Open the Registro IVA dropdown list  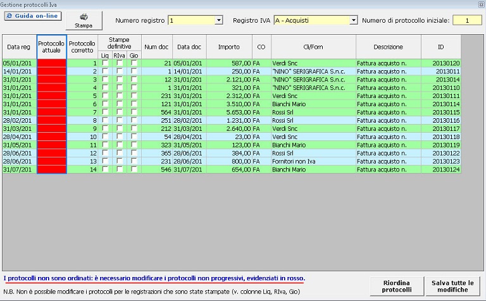click(x=353, y=20)
